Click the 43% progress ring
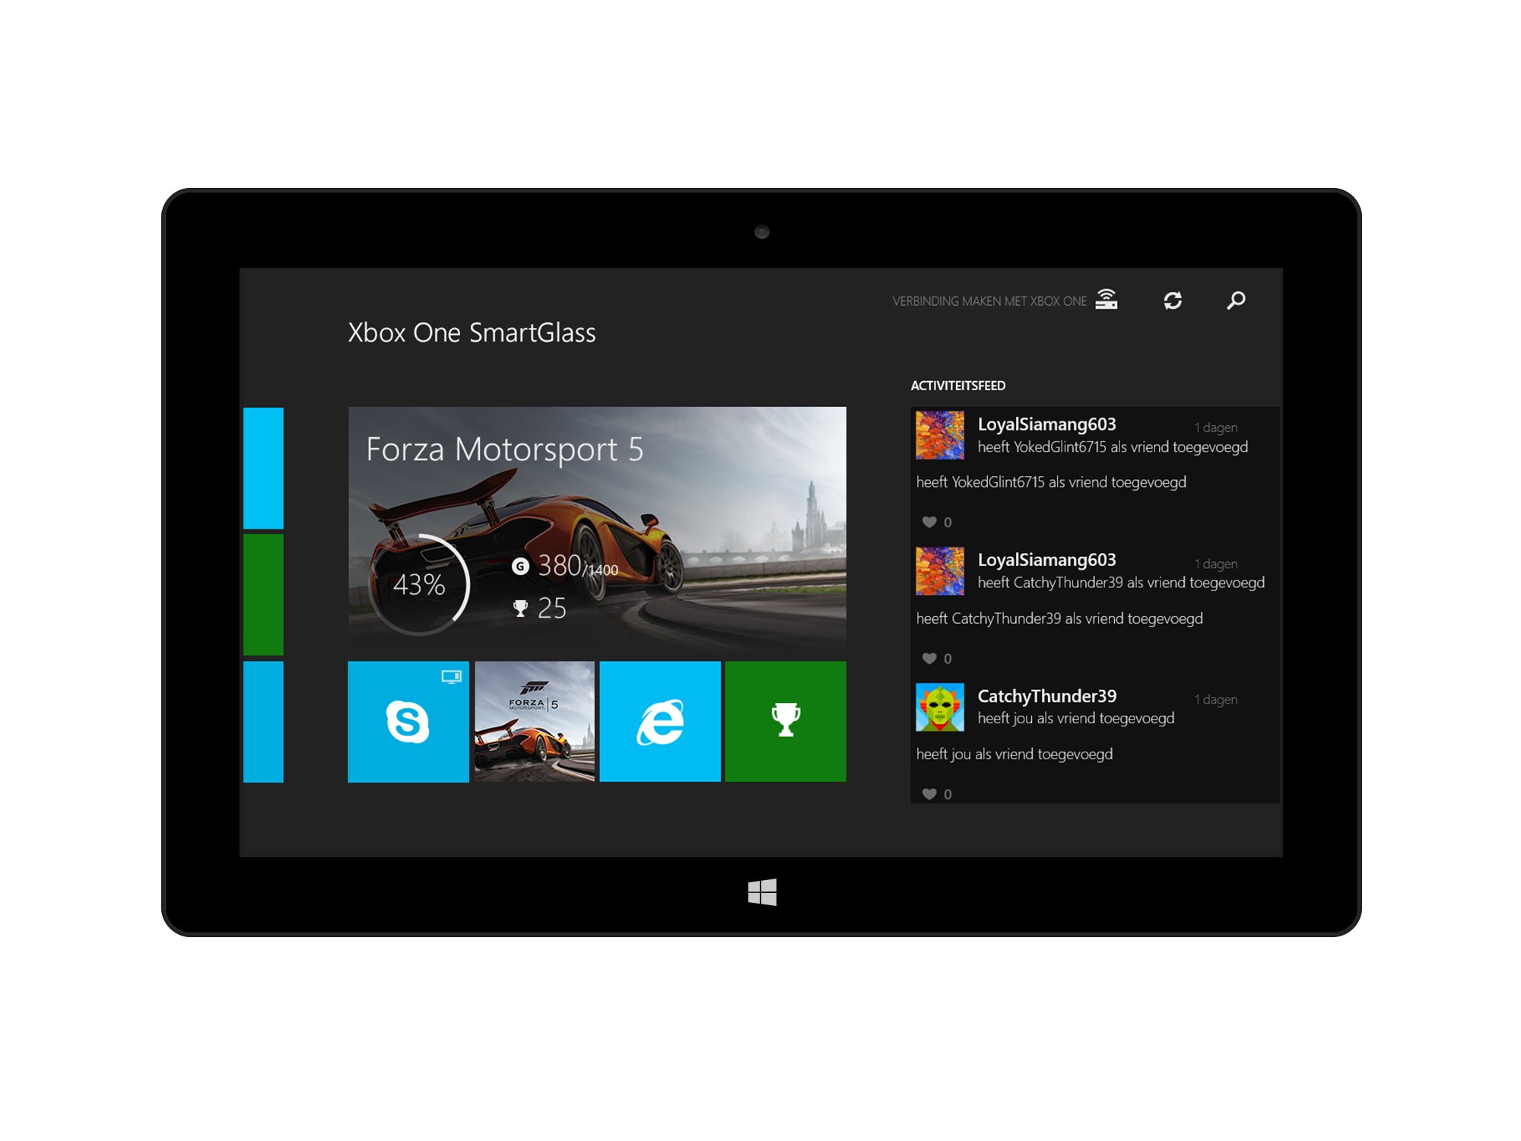Viewport: 1521px width, 1141px height. click(x=419, y=584)
